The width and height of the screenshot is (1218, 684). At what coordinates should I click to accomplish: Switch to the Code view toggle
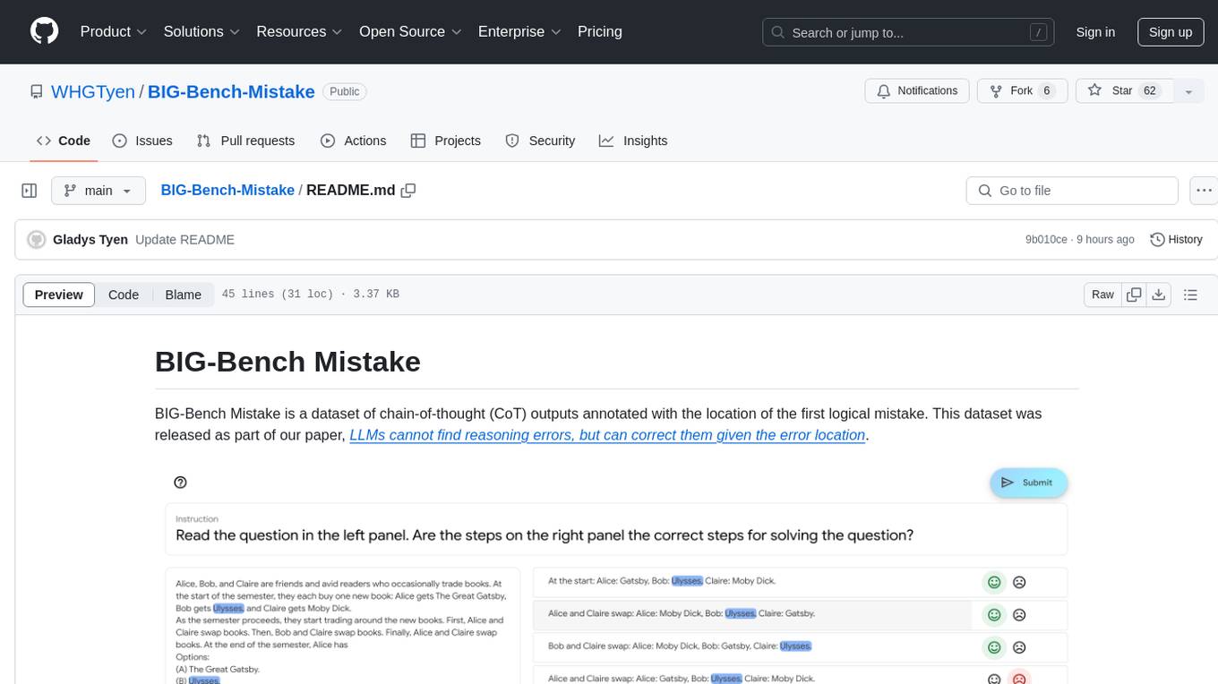click(124, 295)
